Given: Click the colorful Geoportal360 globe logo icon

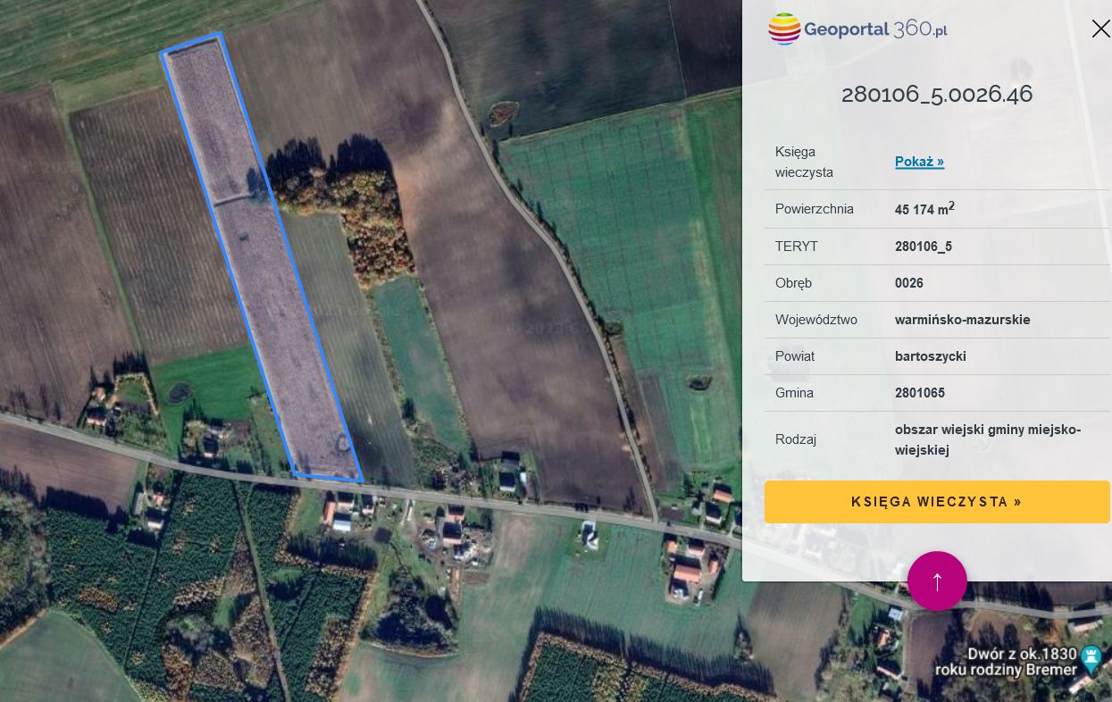Looking at the screenshot, I should [784, 29].
